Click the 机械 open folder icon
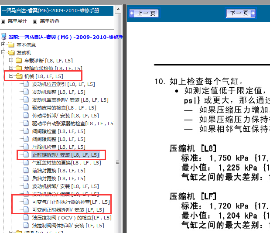270x233 pixels. click(19, 76)
